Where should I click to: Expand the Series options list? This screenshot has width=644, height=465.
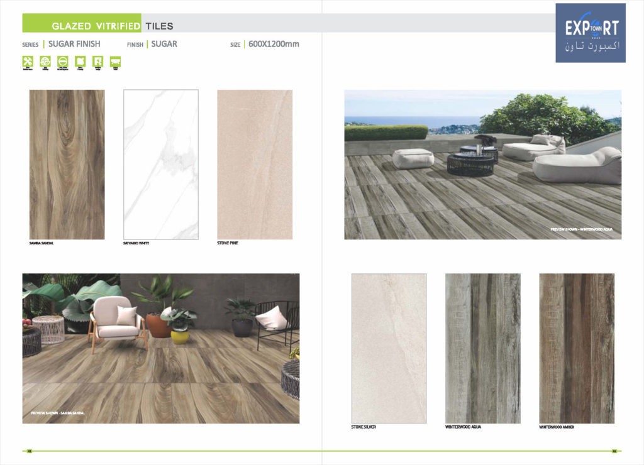pyautogui.click(x=30, y=45)
